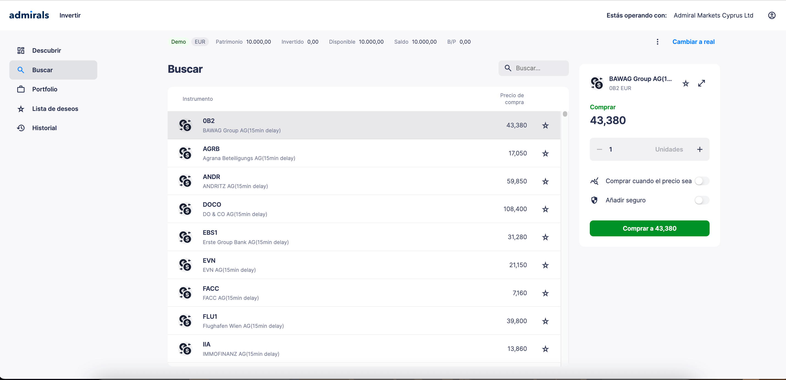Click the Precio de compra column header
The image size is (786, 380).
point(512,99)
